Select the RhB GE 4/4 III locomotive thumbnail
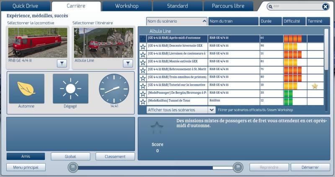The image size is (335, 177). click(38, 43)
